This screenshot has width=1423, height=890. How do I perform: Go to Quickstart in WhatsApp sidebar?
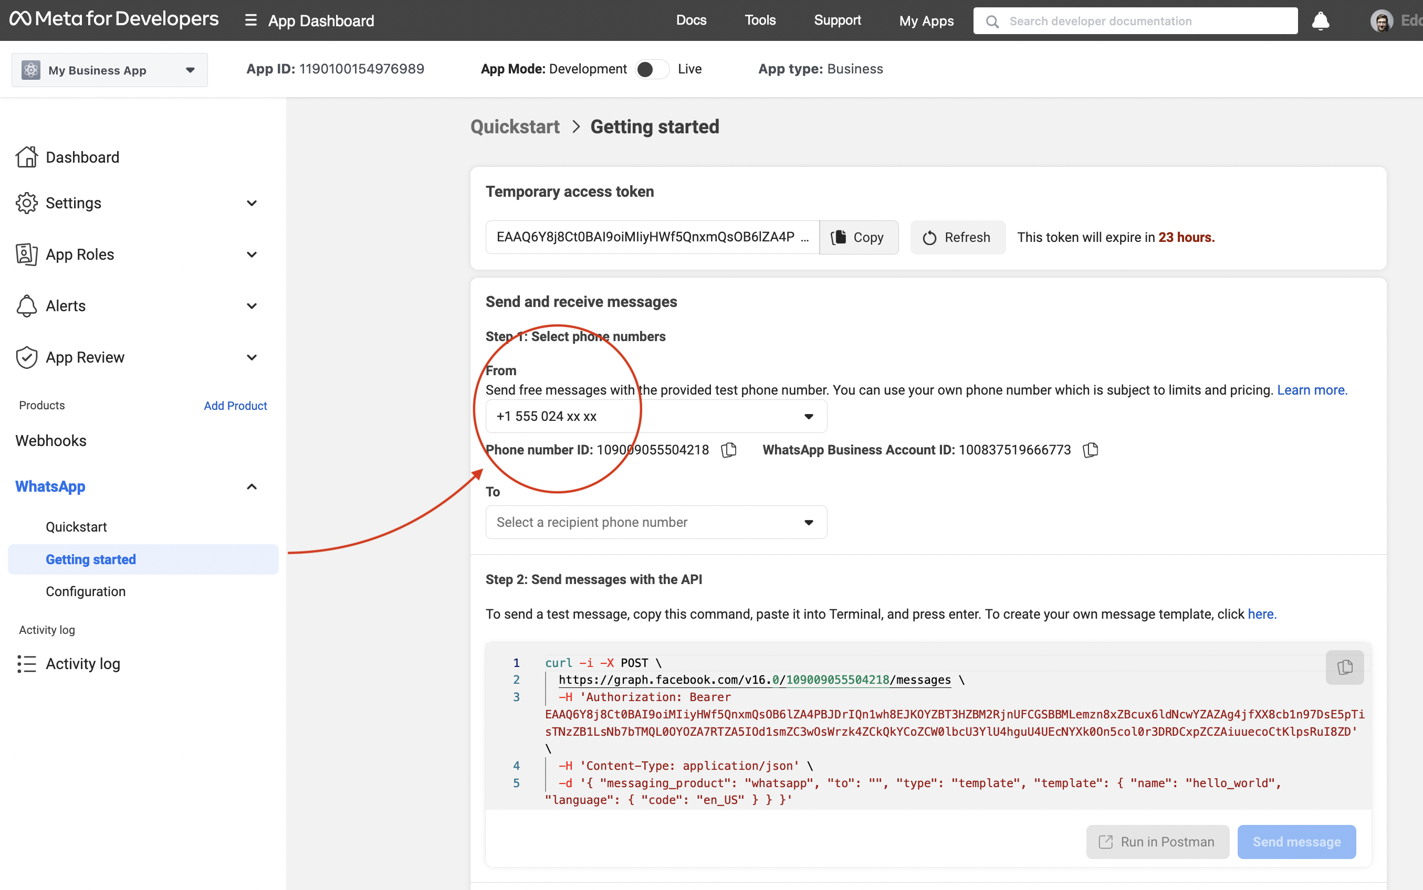point(77,527)
